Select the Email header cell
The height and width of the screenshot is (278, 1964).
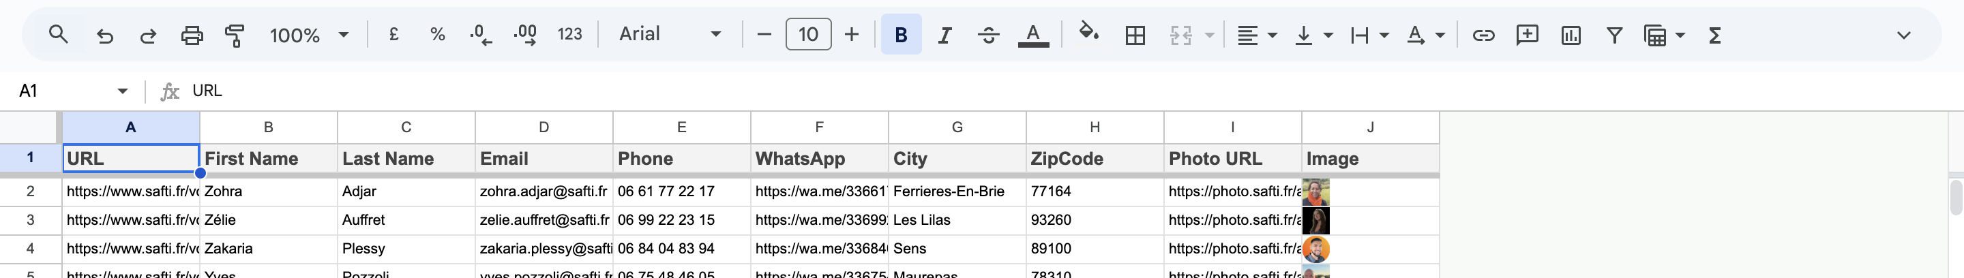click(544, 159)
